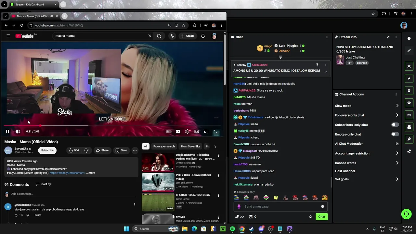This screenshot has height=234, width=416.
Task: Open Stream info three-dot menu
Action: point(396,37)
